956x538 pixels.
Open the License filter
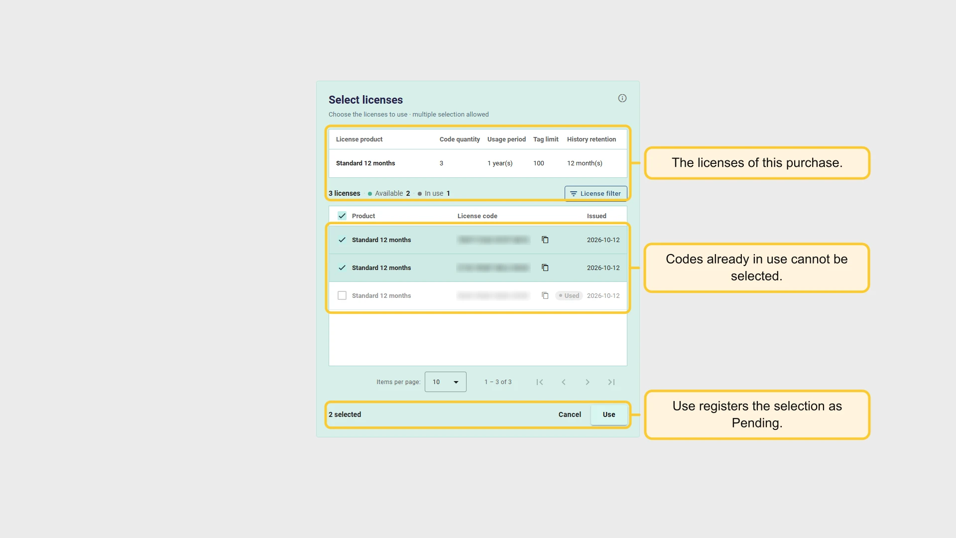point(596,193)
